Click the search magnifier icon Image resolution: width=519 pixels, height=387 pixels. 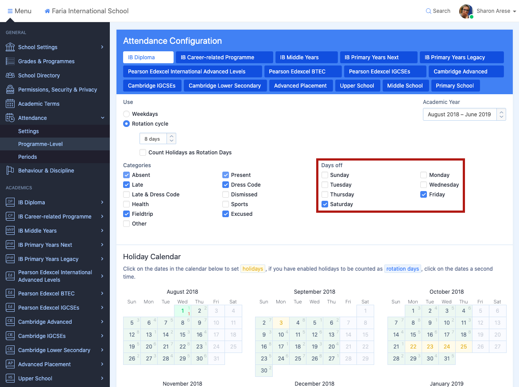[428, 11]
